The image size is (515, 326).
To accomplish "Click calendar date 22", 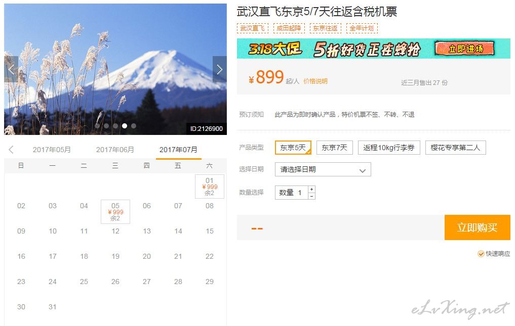I will pyautogui.click(x=210, y=256).
